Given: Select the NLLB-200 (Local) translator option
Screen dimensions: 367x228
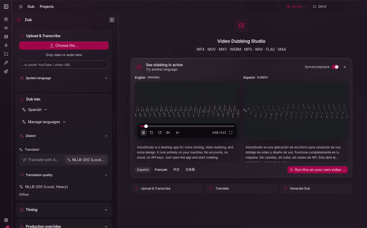Looking at the screenshot, I should point(86,160).
